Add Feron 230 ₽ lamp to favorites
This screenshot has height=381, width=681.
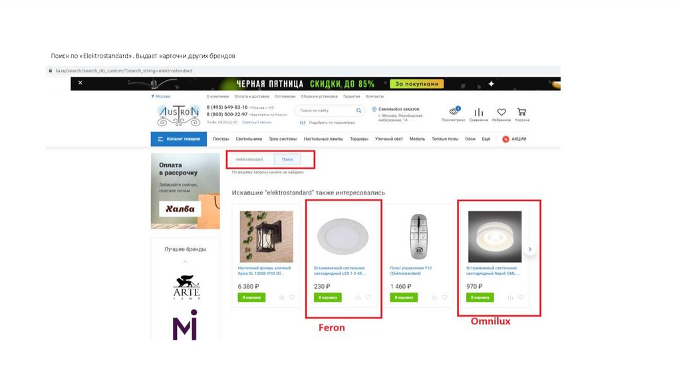pyautogui.click(x=368, y=297)
